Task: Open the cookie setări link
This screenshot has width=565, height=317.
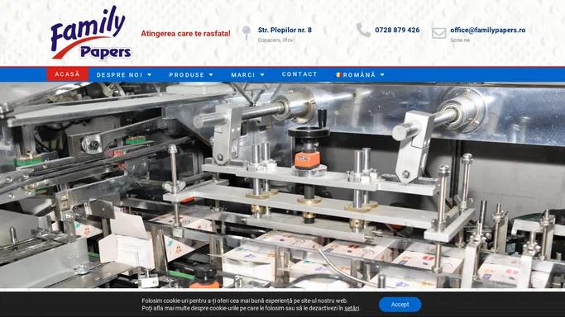Action: point(352,309)
